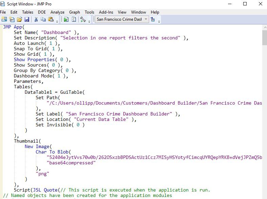The width and height of the screenshot is (267, 199).
Task: Save the script with the floppy icon
Action: pyautogui.click(x=27, y=19)
